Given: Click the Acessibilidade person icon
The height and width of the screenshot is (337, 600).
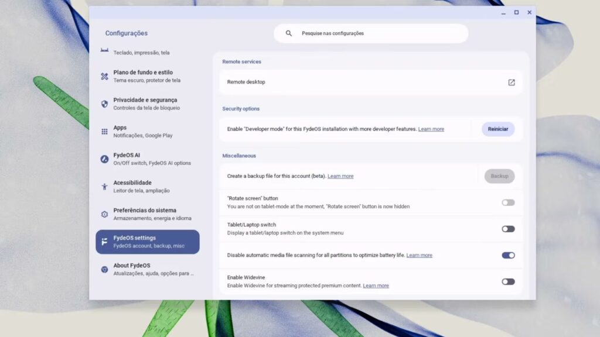Looking at the screenshot, I should [104, 187].
